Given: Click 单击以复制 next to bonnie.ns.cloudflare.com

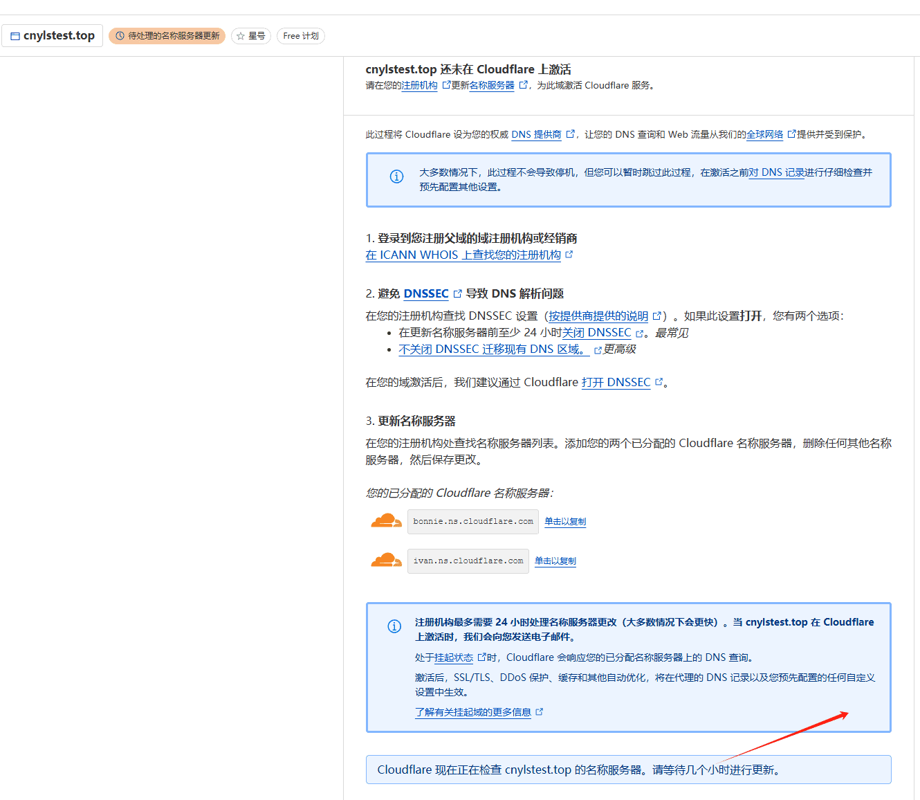Looking at the screenshot, I should tap(564, 521).
